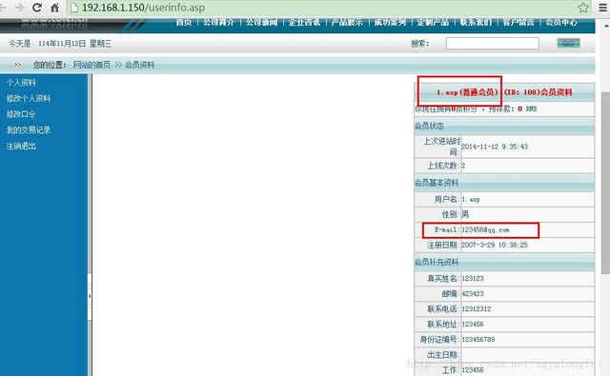The width and height of the screenshot is (610, 376).
Task: Open 修改个人资料 in the left sidebar
Action: click(x=29, y=98)
